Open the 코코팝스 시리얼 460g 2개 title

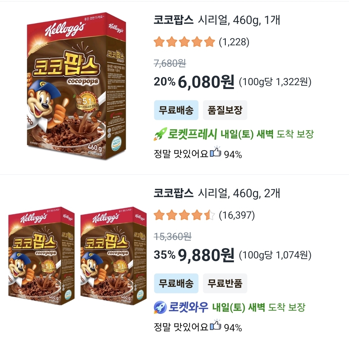(x=217, y=193)
